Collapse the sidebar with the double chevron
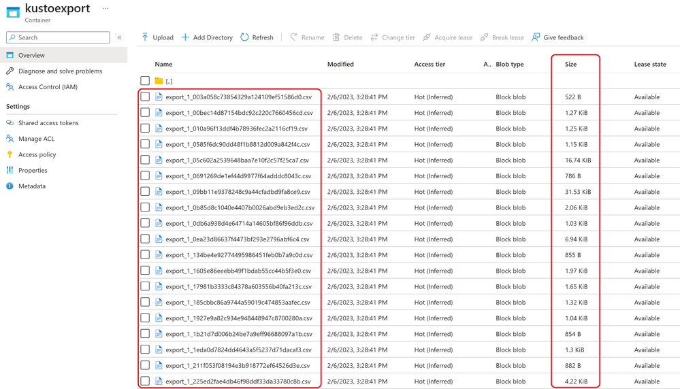Screen dimensions: 680x389 (x=119, y=37)
